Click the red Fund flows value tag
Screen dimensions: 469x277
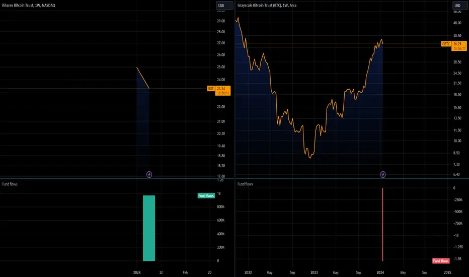pos(441,261)
